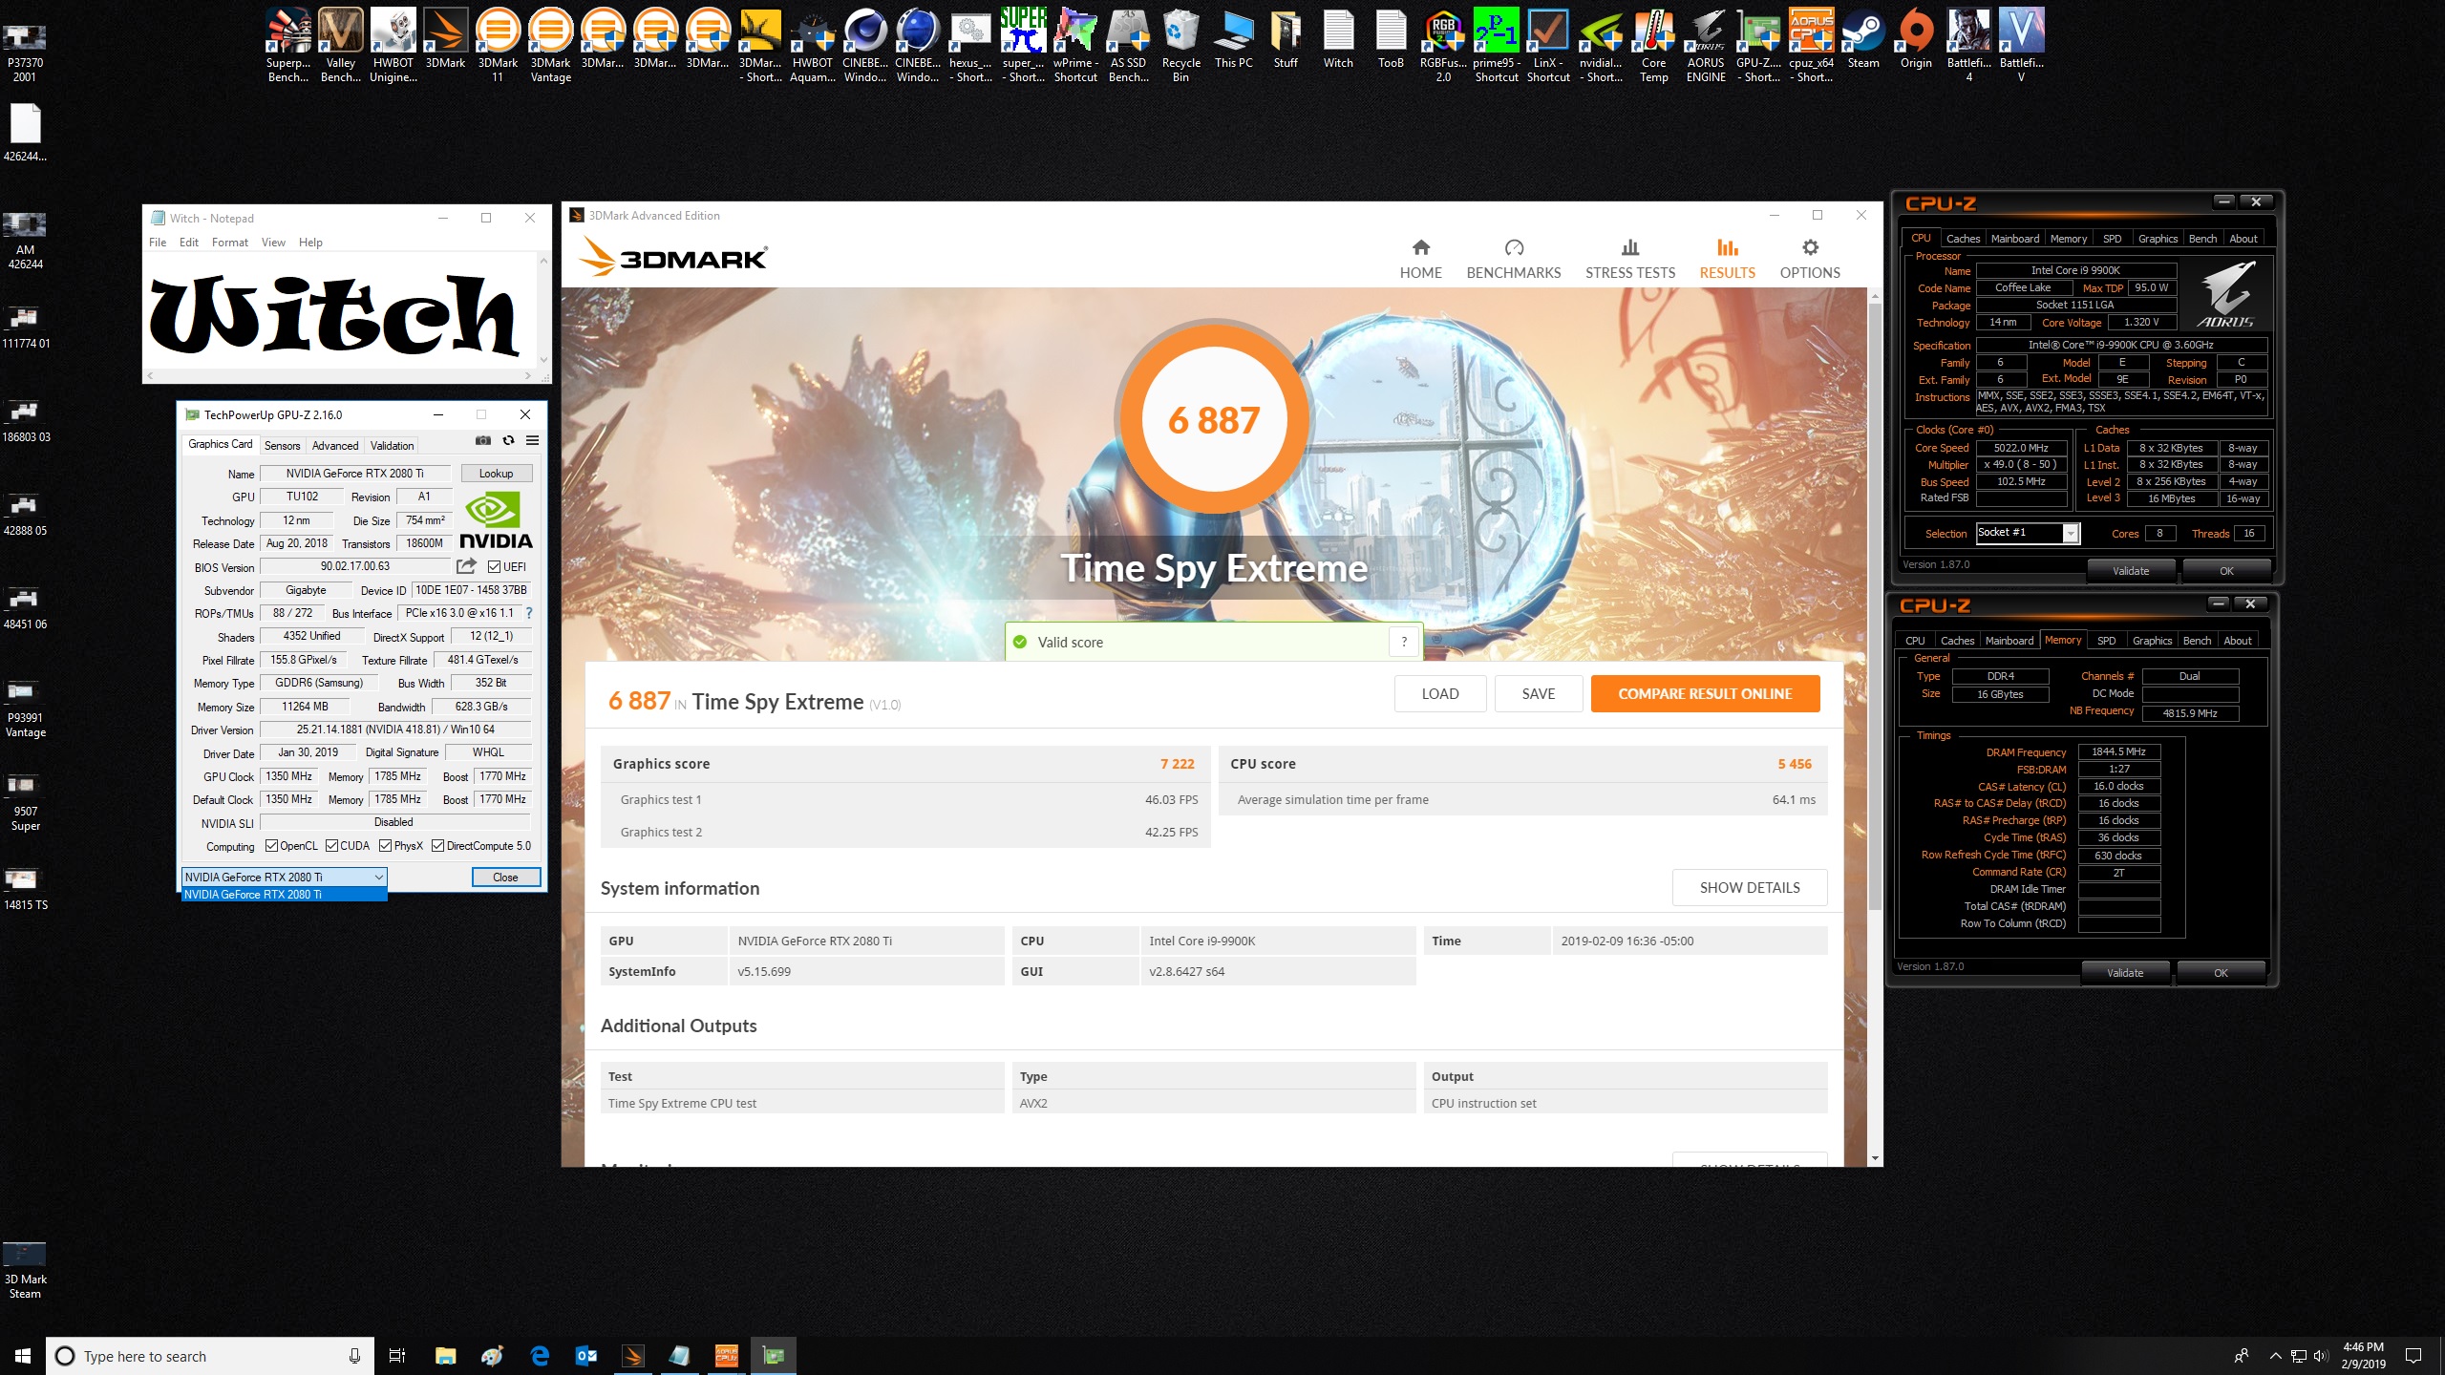Click the LOAD button in 3DMark
This screenshot has width=2445, height=1375.
coord(1439,693)
